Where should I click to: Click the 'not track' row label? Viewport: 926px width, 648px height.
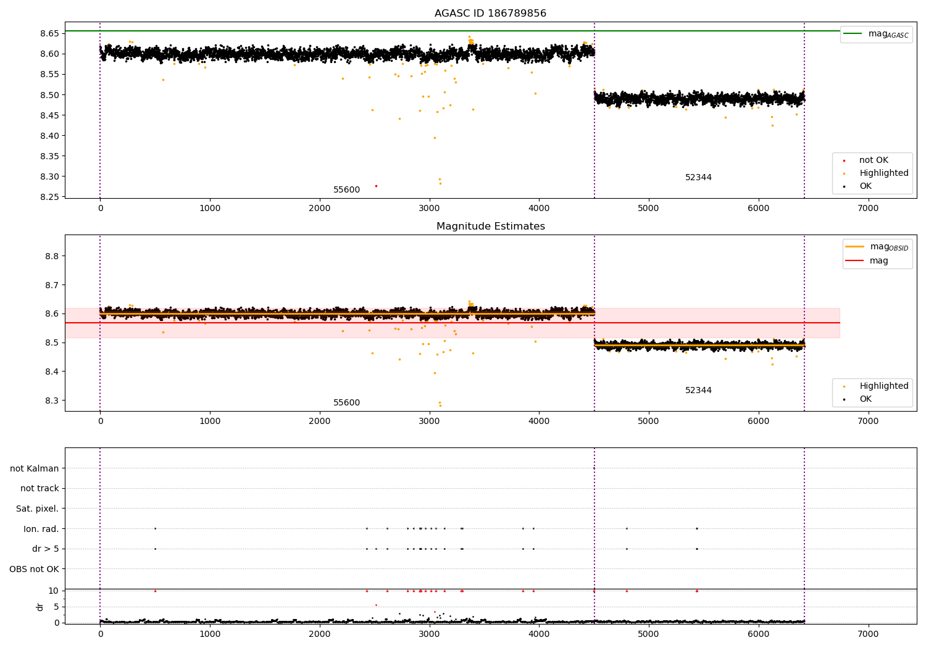40,489
